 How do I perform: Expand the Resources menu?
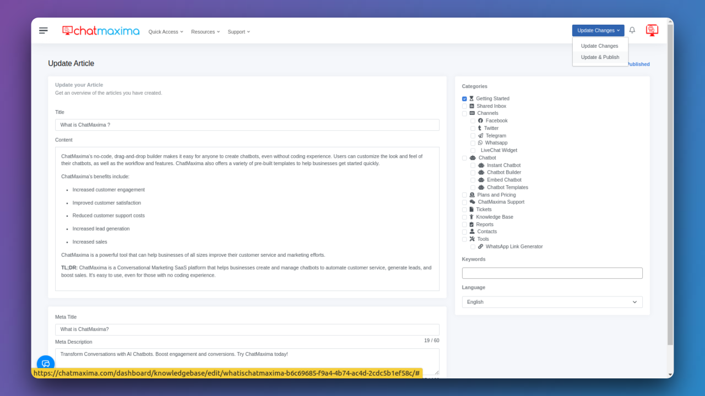205,32
